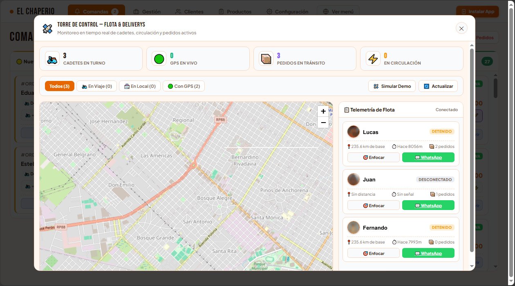The image size is (515, 286).
Task: Open WhatsApp chat with Fernando
Action: point(428,253)
